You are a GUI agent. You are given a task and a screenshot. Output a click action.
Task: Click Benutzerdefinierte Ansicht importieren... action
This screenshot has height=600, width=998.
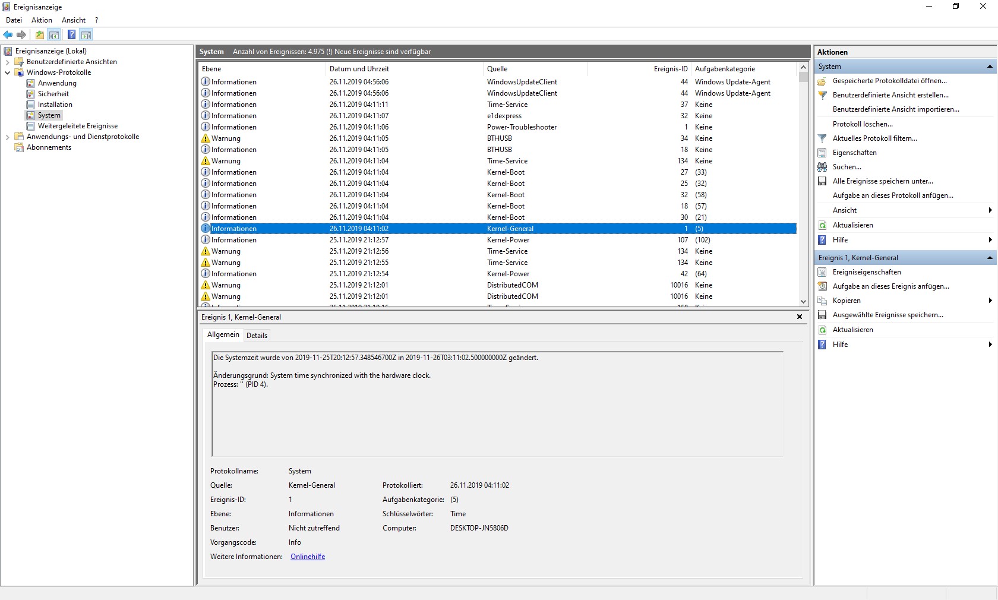(896, 109)
